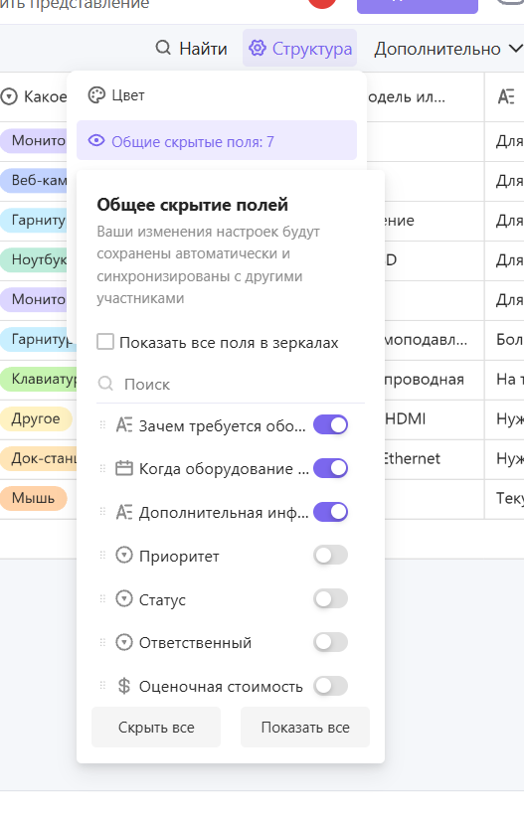Viewport: 524px width, 820px height.
Task: Click the drag handle of Статус
Action: [102, 598]
